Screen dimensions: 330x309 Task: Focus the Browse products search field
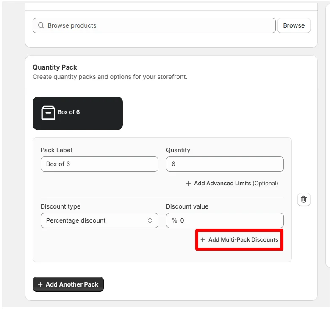pyautogui.click(x=154, y=25)
